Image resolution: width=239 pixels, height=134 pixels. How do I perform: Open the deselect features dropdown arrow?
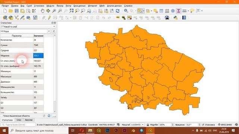pos(152,11)
